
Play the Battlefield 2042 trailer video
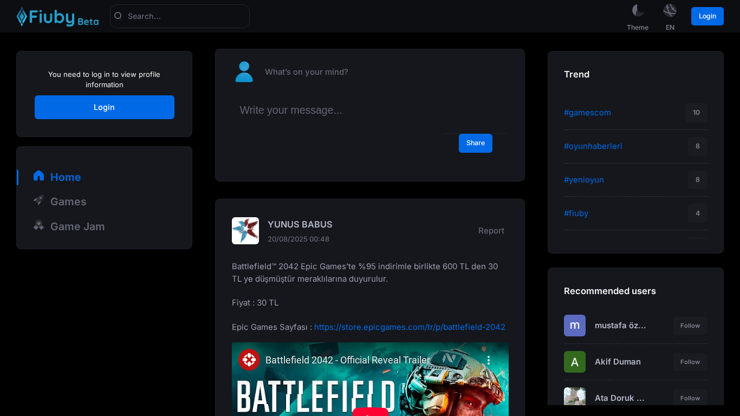(371, 412)
